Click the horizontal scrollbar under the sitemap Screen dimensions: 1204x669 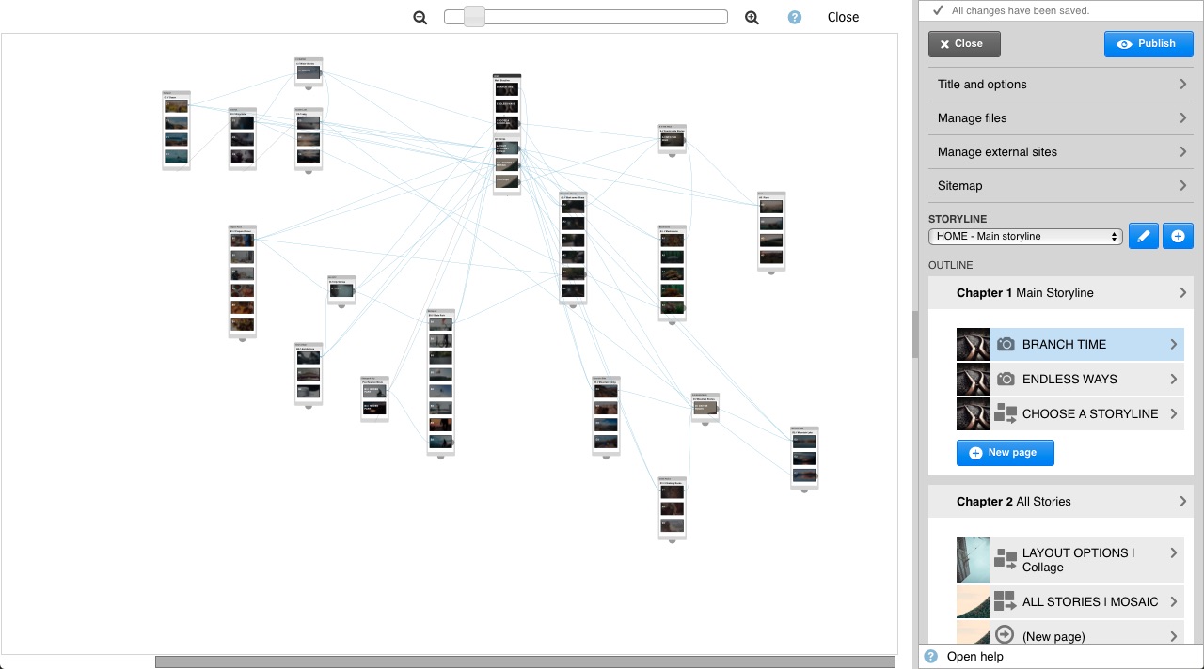coord(525,661)
